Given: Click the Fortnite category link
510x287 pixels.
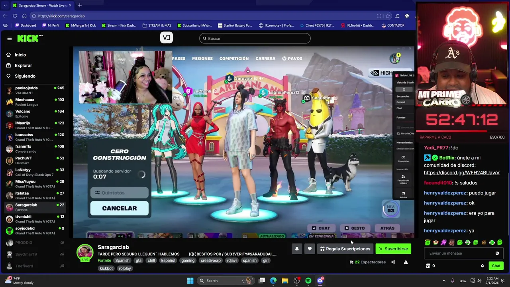Looking at the screenshot, I should click(104, 260).
